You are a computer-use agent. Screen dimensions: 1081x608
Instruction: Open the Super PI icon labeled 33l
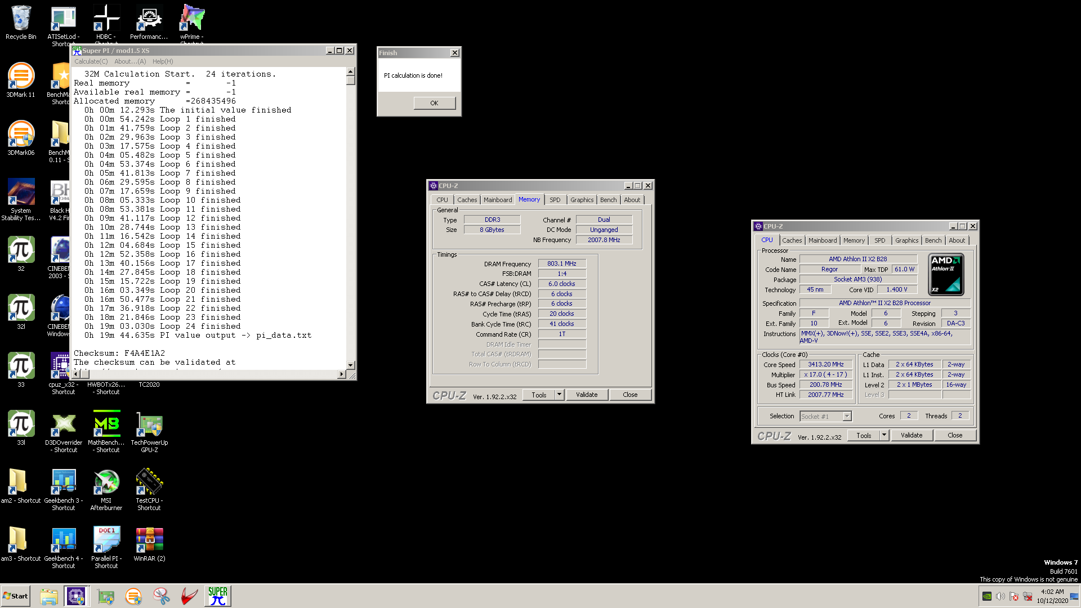pyautogui.click(x=21, y=428)
